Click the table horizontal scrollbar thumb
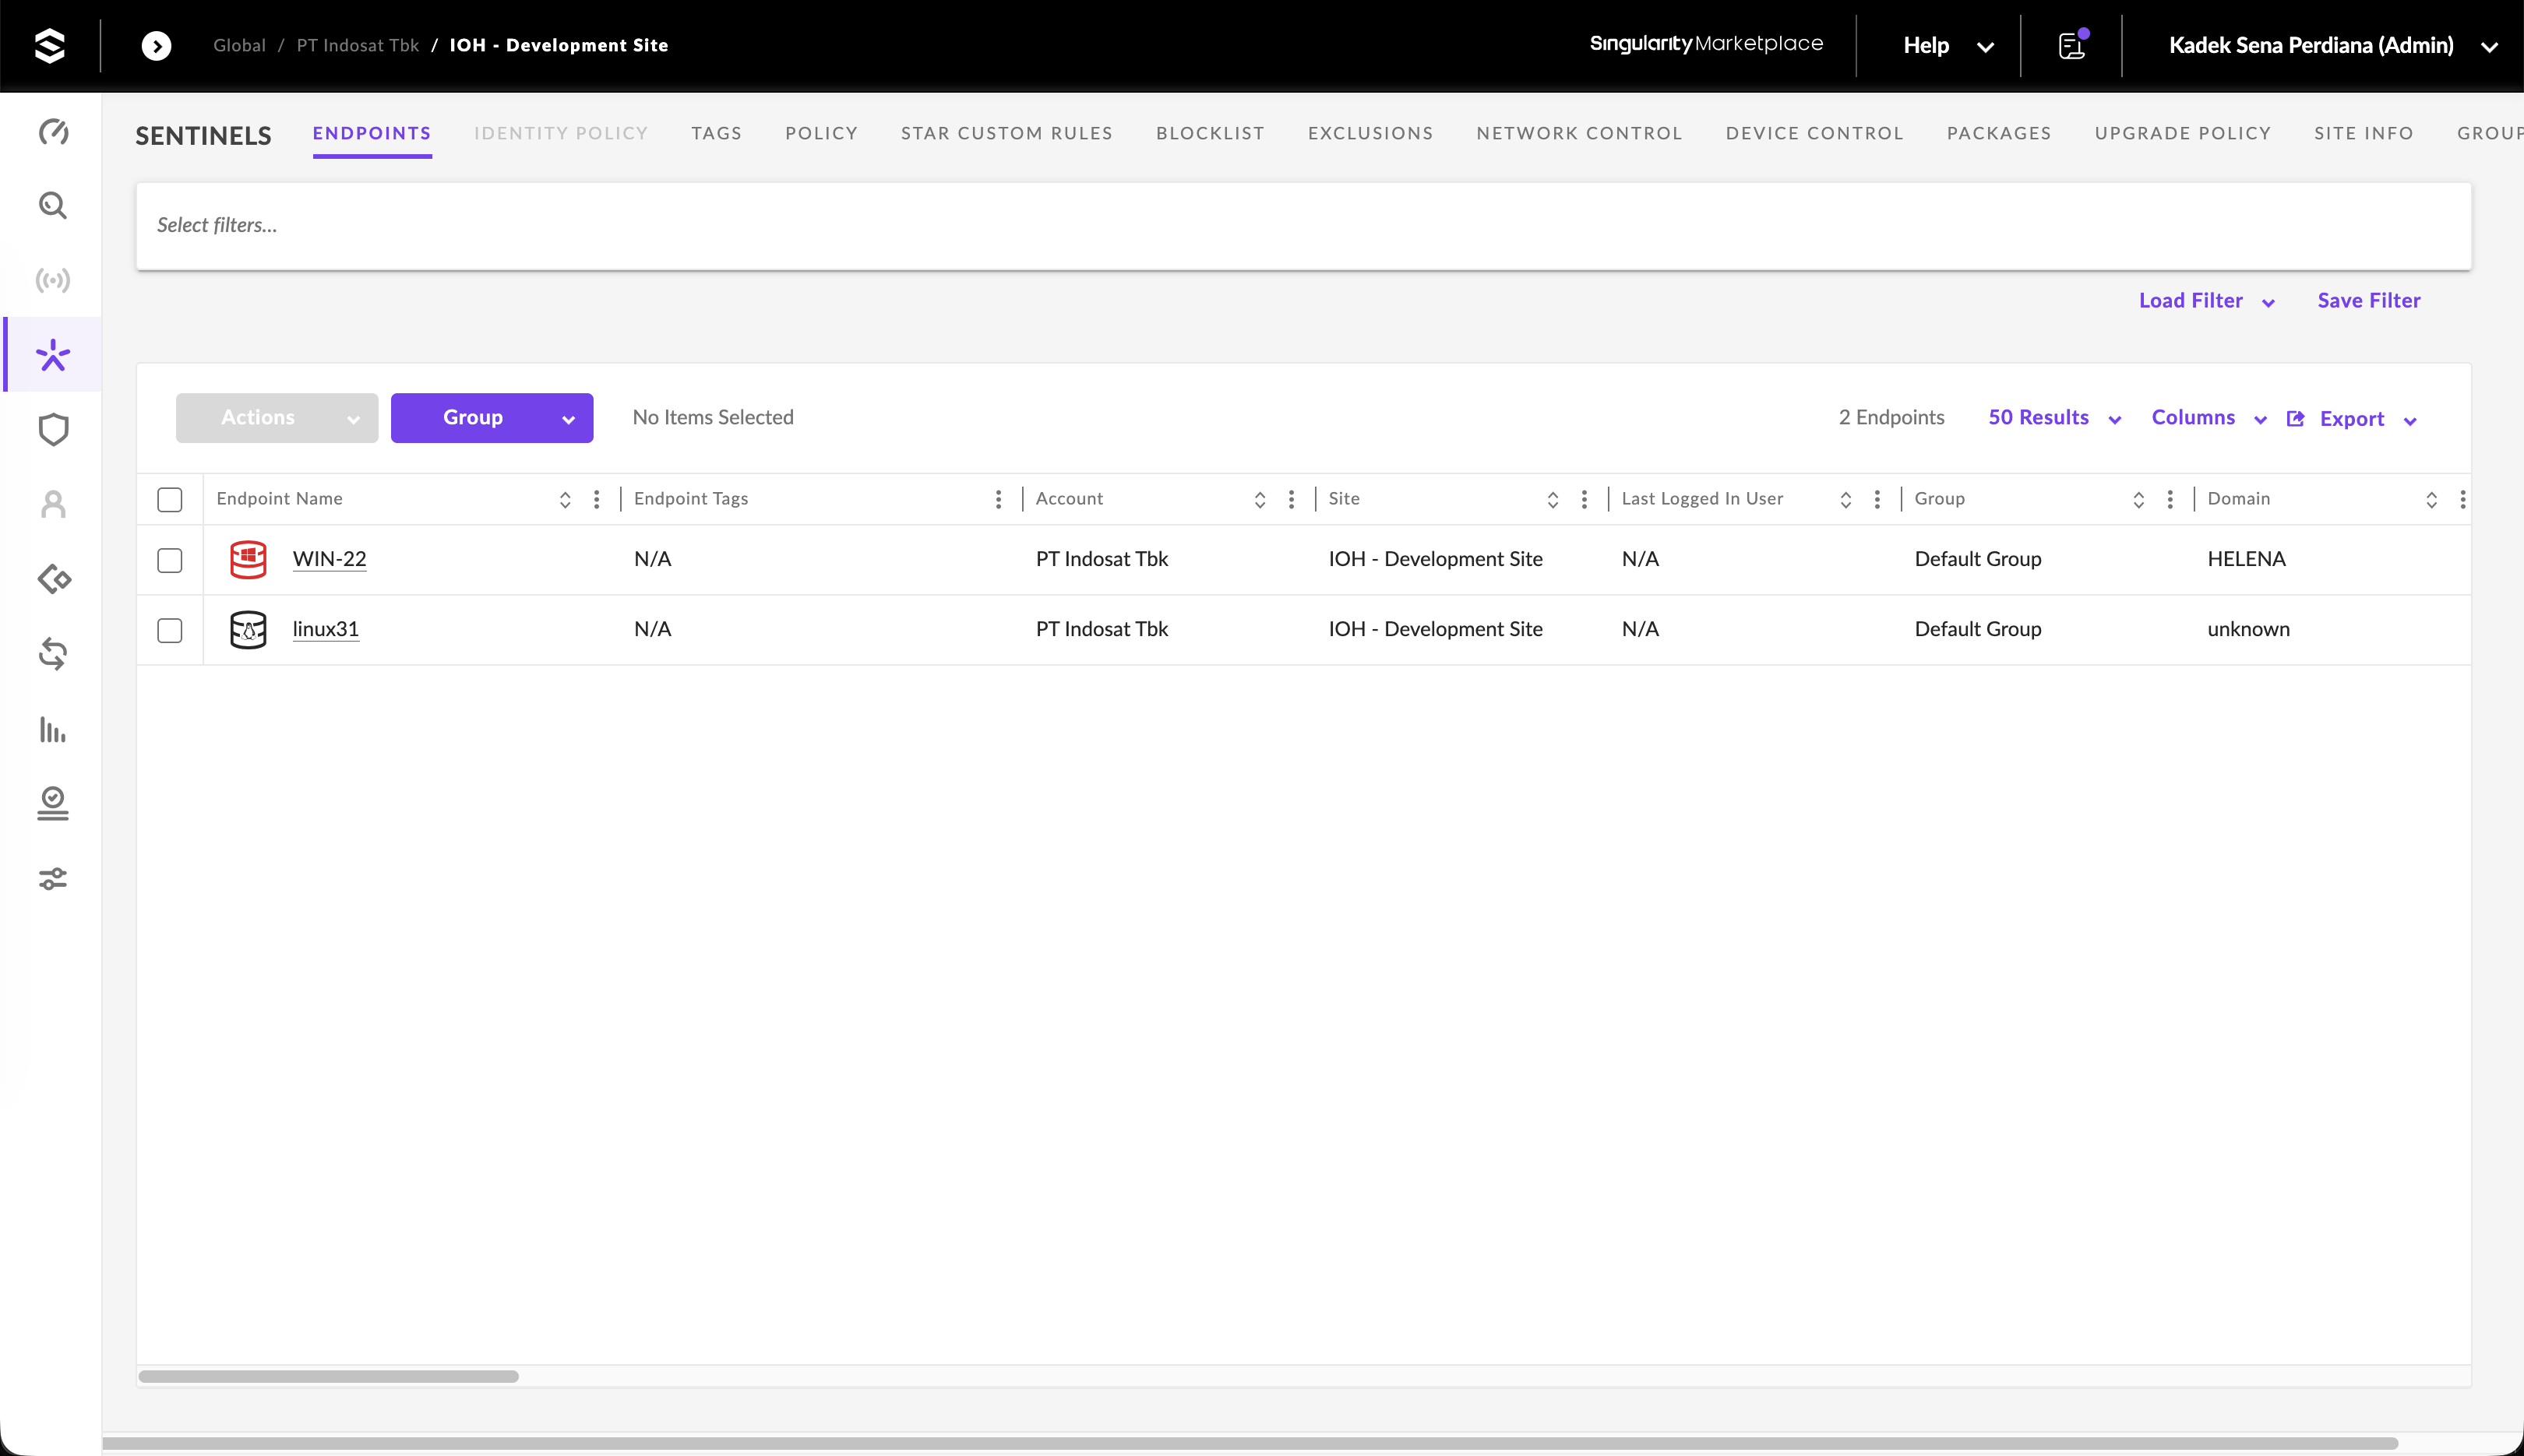2524x1456 pixels. click(x=328, y=1377)
